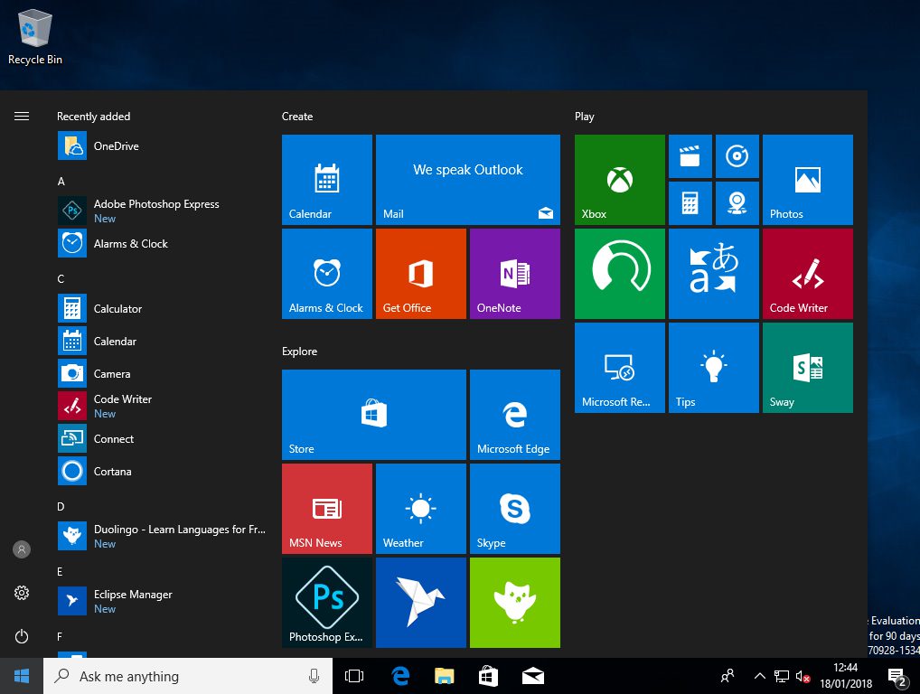Image resolution: width=920 pixels, height=694 pixels.
Task: Open the small Movies & TV clapperboard tile
Action: click(x=690, y=156)
